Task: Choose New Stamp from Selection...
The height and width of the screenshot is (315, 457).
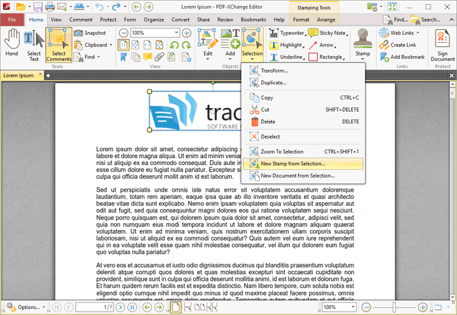Action: (x=303, y=164)
